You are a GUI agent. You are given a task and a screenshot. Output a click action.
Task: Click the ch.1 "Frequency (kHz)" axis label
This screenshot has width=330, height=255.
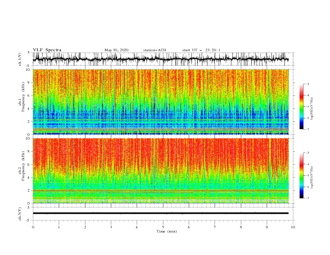click(23, 97)
